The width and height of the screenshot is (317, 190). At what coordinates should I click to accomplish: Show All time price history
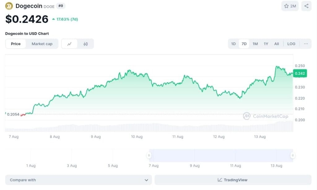coord(276,44)
